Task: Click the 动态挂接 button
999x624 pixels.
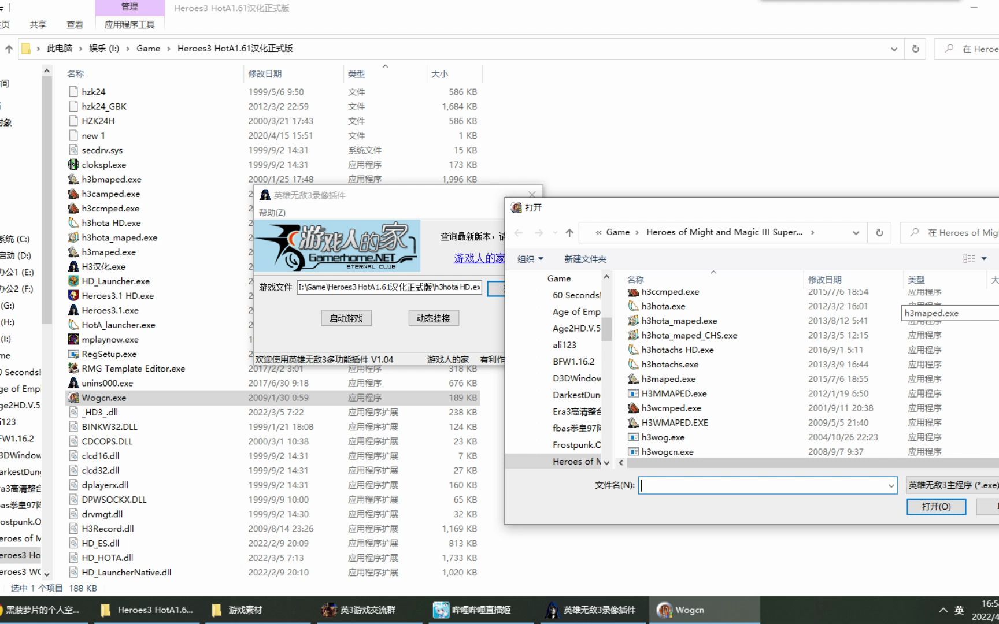Action: [x=434, y=318]
